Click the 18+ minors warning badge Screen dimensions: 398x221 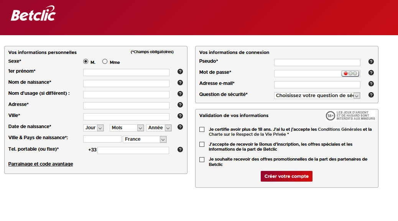point(350,116)
